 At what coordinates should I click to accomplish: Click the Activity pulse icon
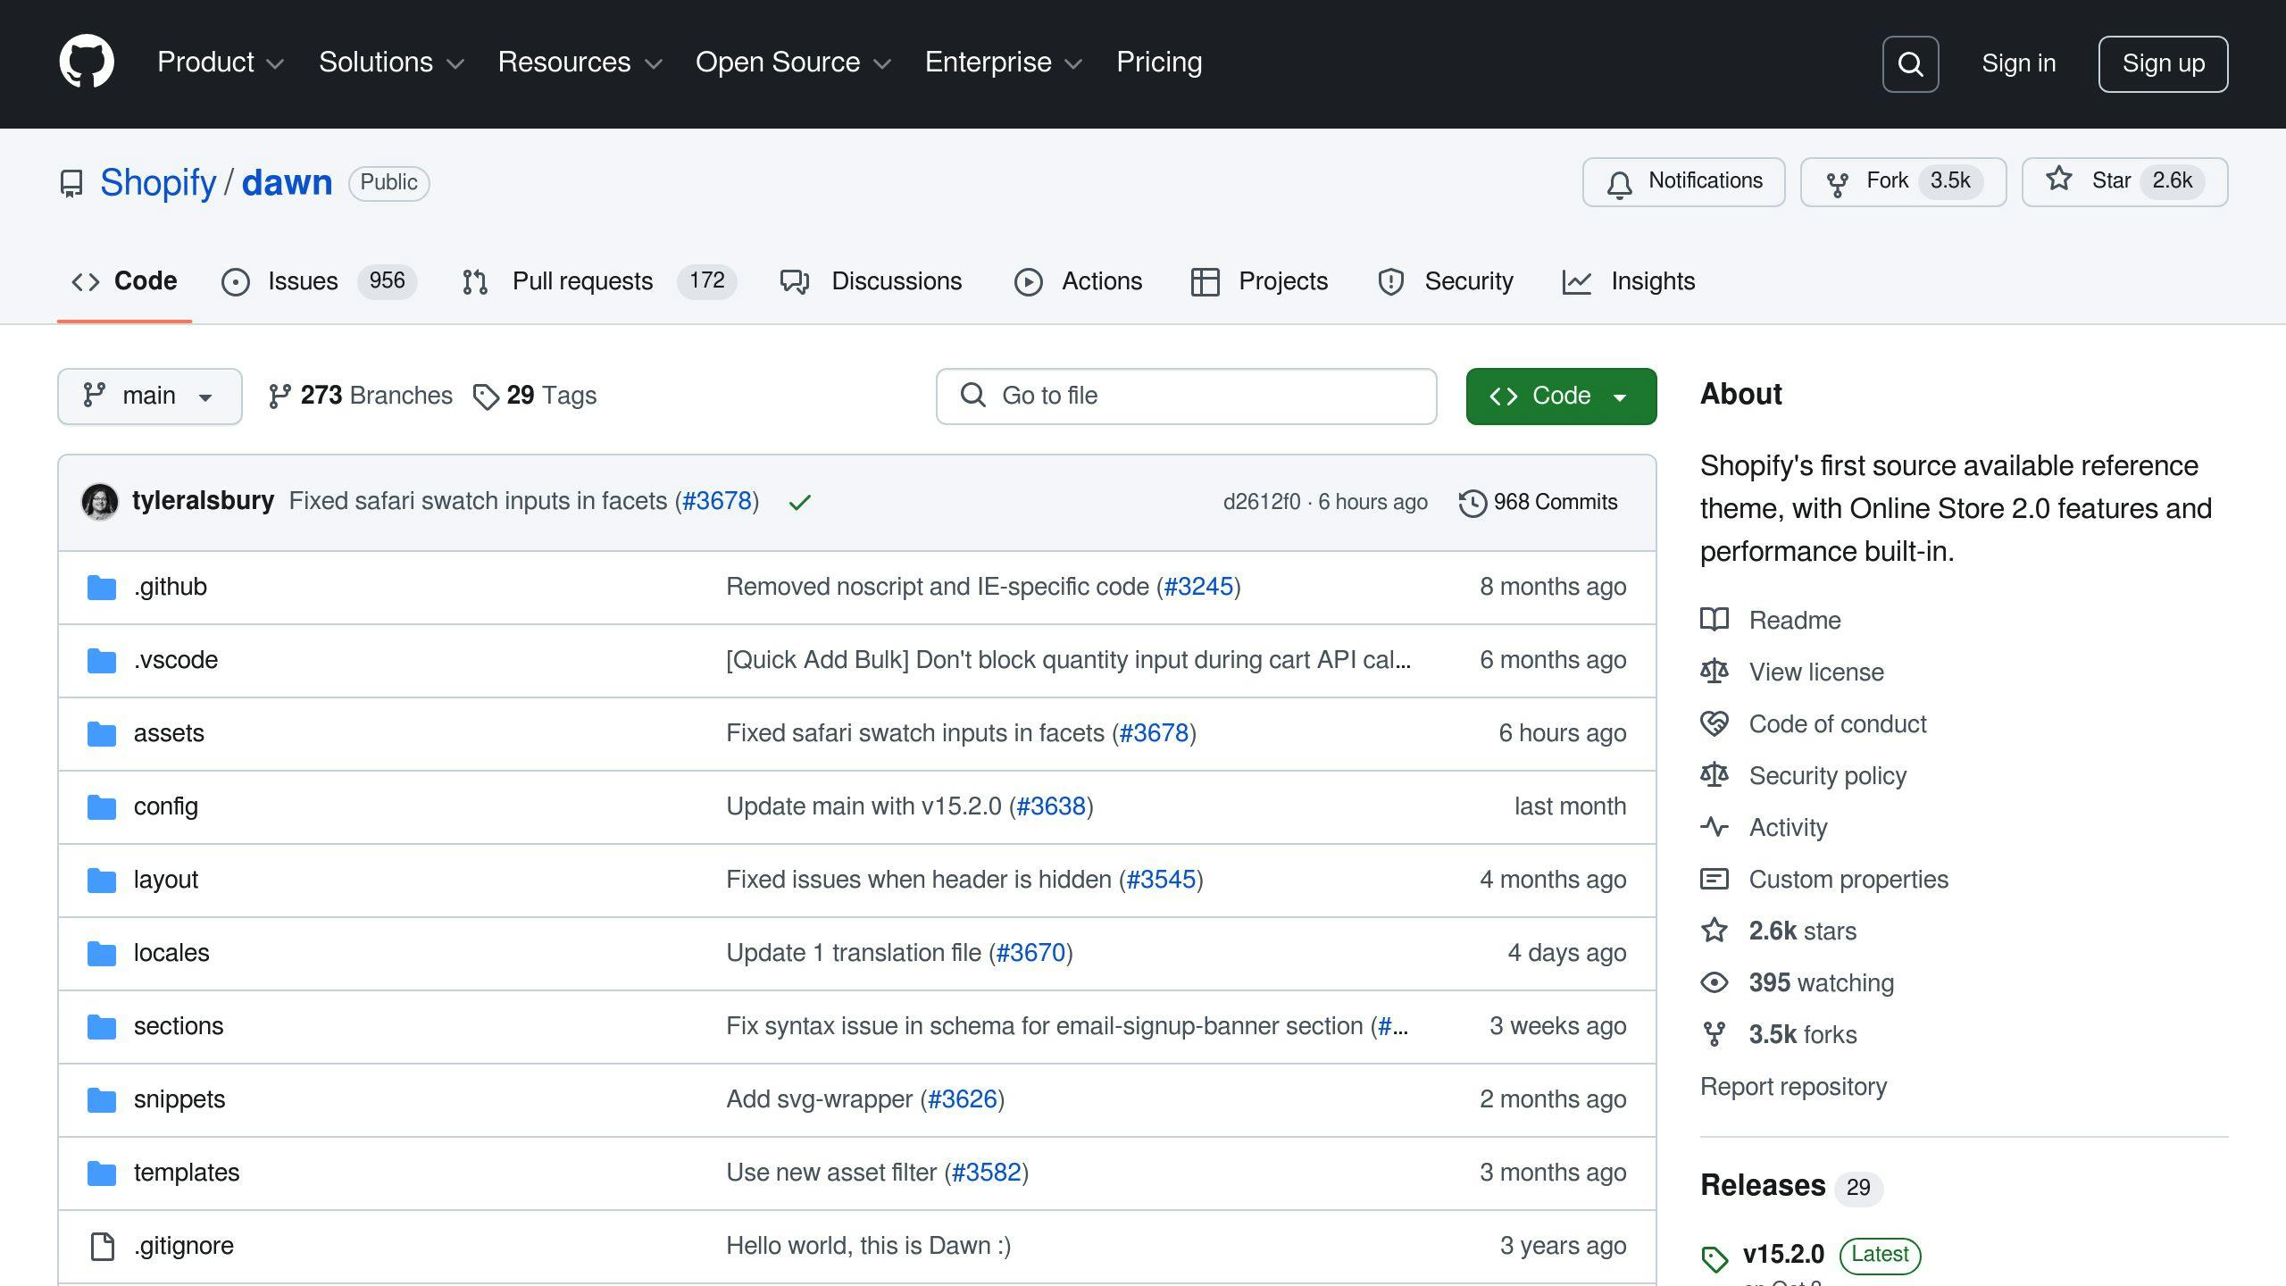1714,827
